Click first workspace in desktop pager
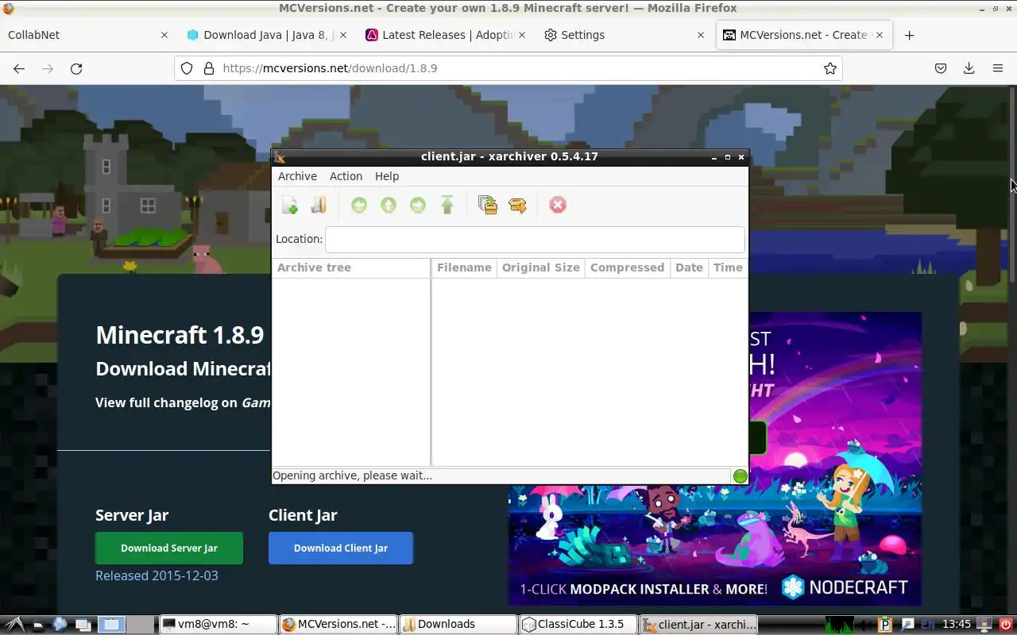This screenshot has width=1017, height=635. pyautogui.click(x=113, y=625)
